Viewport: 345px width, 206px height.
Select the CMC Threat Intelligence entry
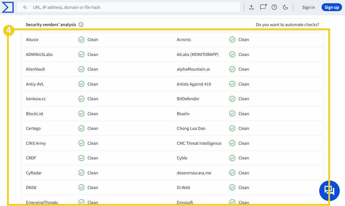pyautogui.click(x=199, y=143)
